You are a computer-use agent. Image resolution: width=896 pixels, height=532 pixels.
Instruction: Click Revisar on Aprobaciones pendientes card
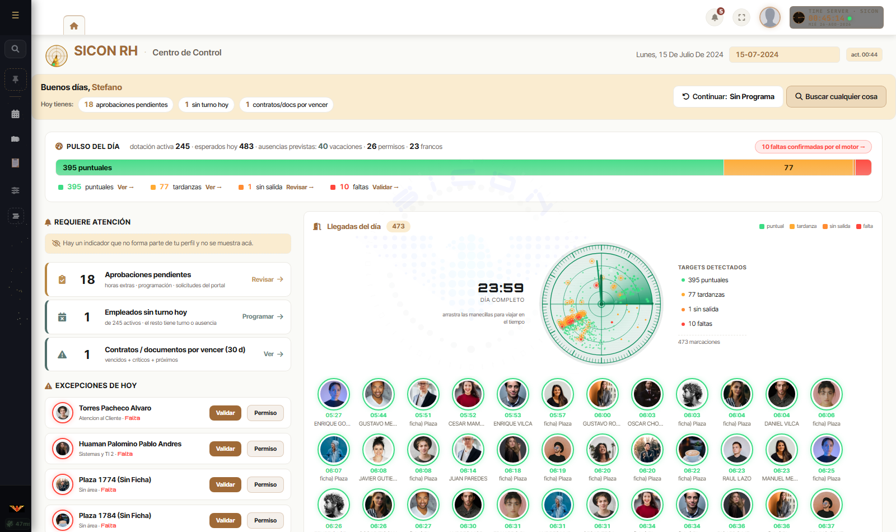[267, 279]
